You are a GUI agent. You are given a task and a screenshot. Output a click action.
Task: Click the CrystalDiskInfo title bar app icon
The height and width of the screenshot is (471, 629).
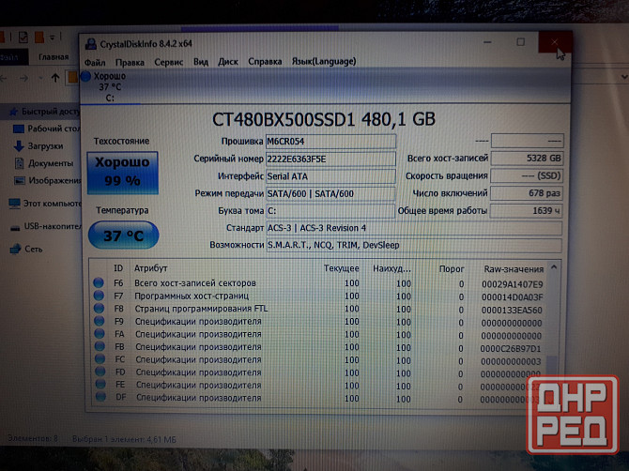(x=91, y=44)
